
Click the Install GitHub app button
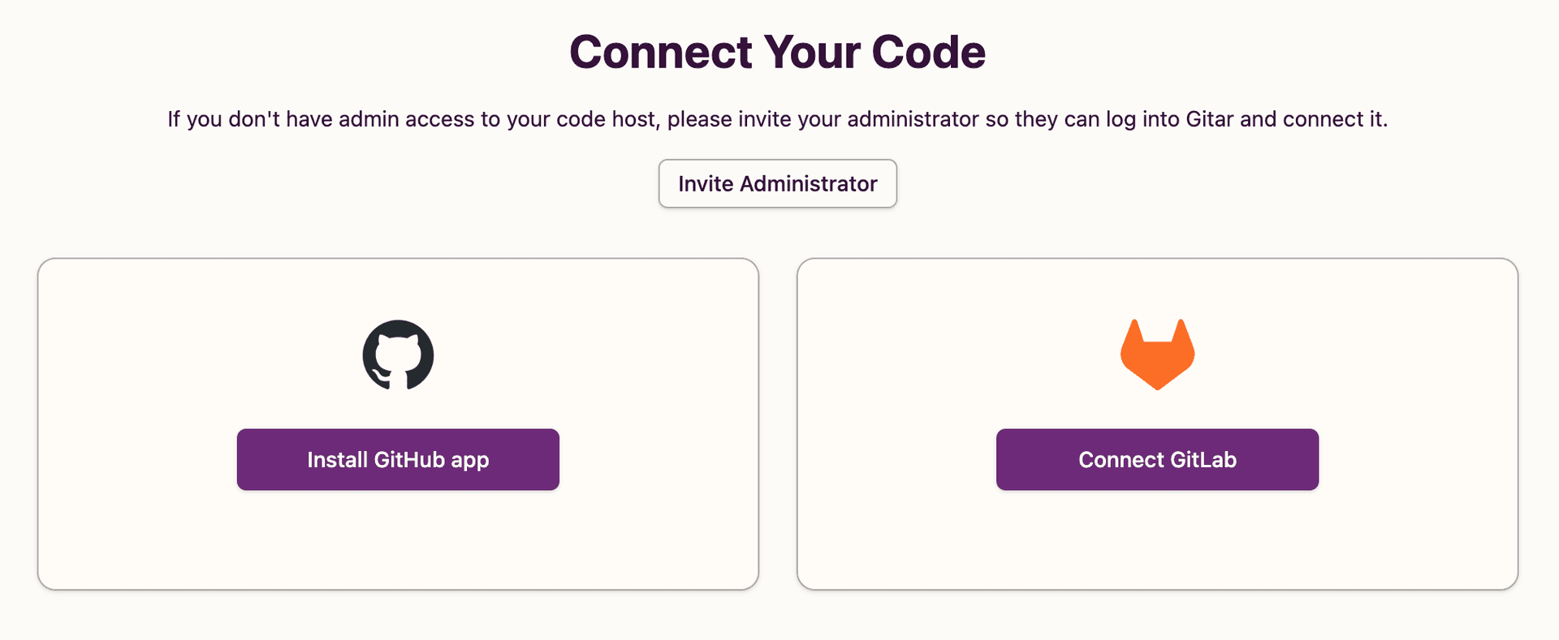tap(397, 459)
